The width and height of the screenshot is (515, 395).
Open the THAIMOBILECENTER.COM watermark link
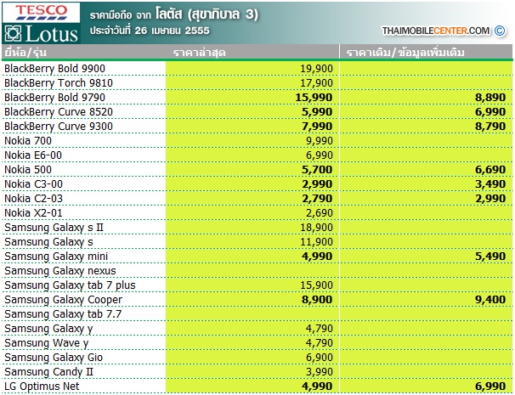(x=435, y=31)
